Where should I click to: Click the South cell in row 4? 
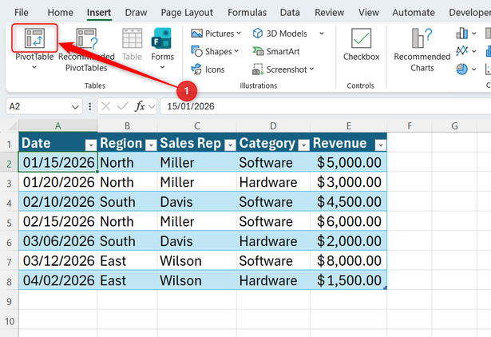point(127,202)
